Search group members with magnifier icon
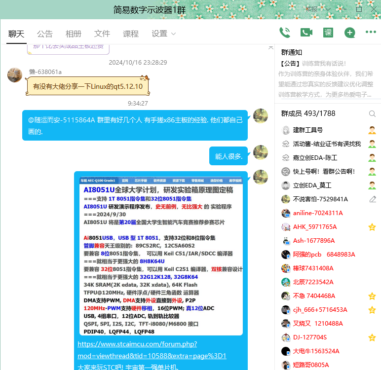Screen dimensions: 381x370 click(x=372, y=113)
